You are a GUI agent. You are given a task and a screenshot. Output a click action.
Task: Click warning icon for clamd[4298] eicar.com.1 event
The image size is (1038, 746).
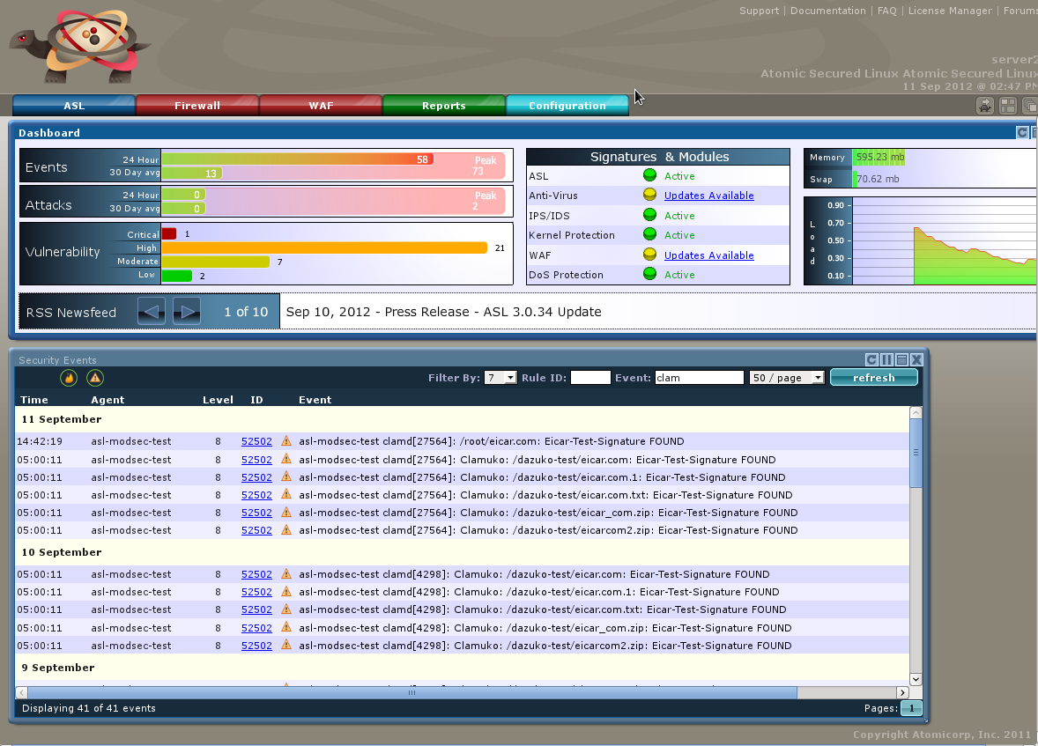pos(286,592)
